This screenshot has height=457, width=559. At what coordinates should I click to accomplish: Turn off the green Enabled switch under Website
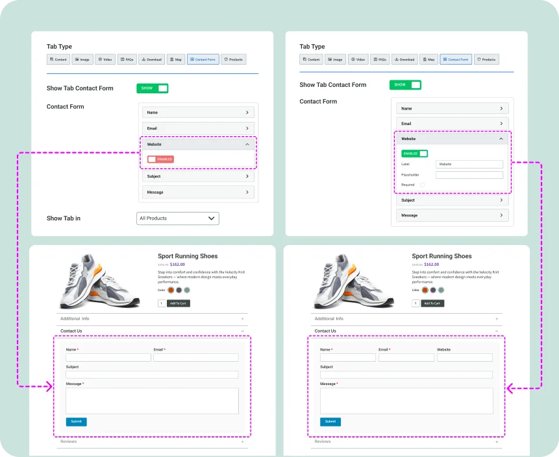[414, 154]
